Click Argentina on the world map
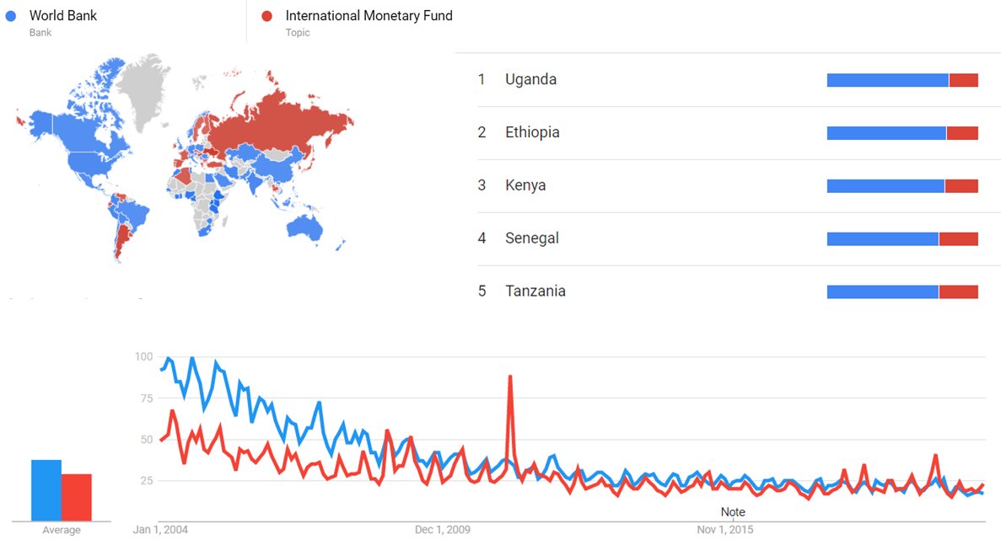1001x551 pixels. [121, 236]
